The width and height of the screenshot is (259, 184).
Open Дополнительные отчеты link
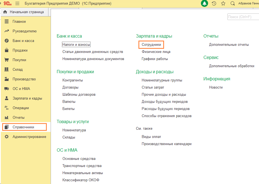click(x=229, y=45)
